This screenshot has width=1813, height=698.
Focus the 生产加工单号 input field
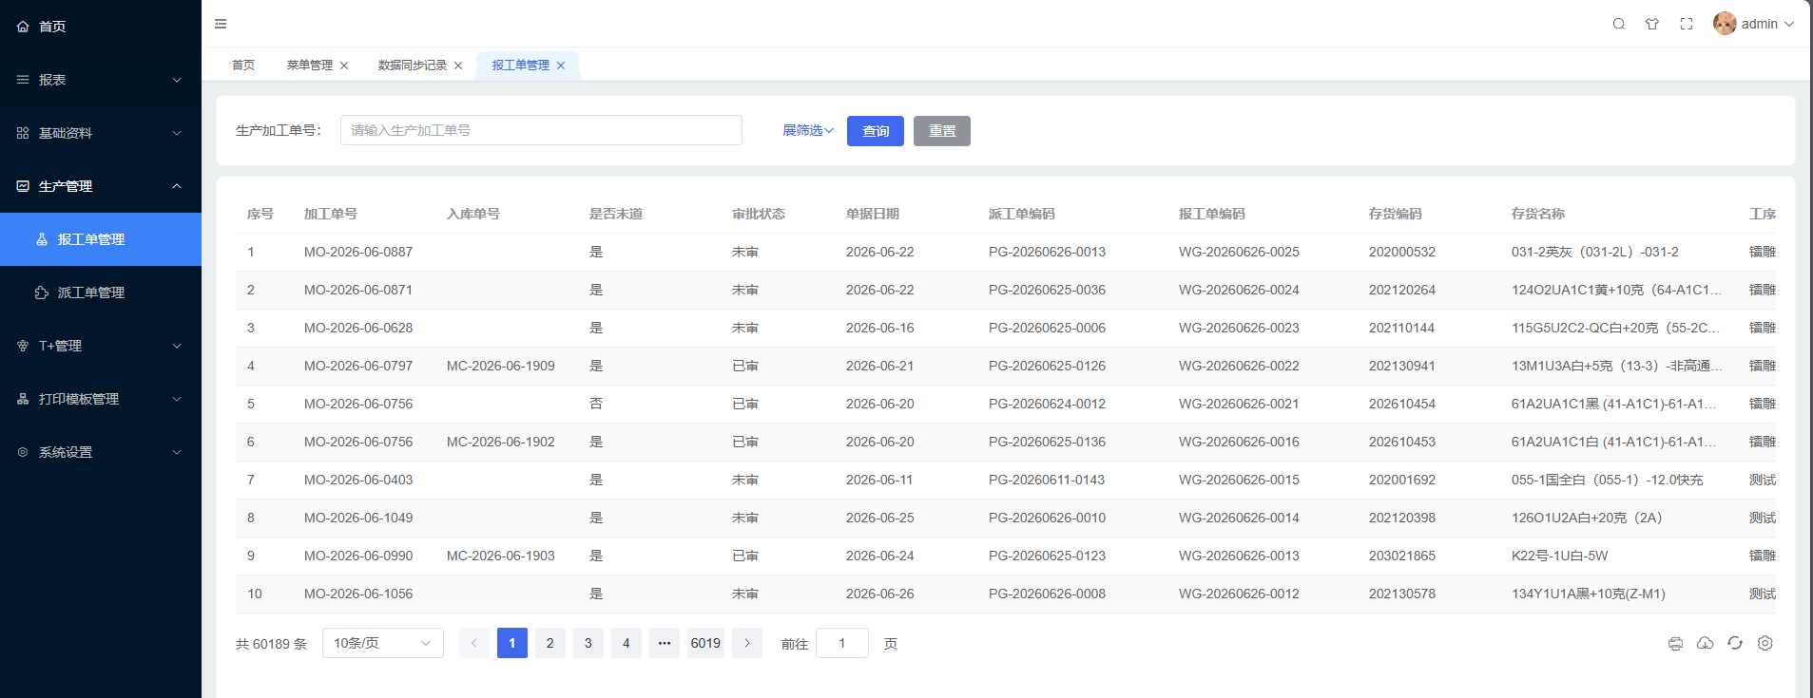click(x=541, y=130)
